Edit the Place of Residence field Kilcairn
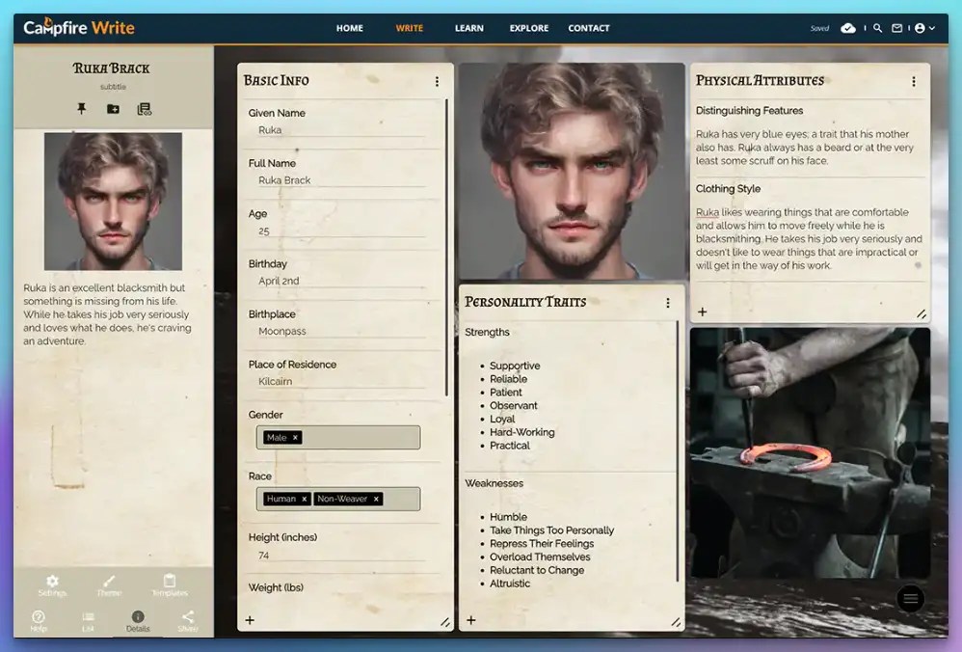Image resolution: width=962 pixels, height=652 pixels. click(x=341, y=382)
